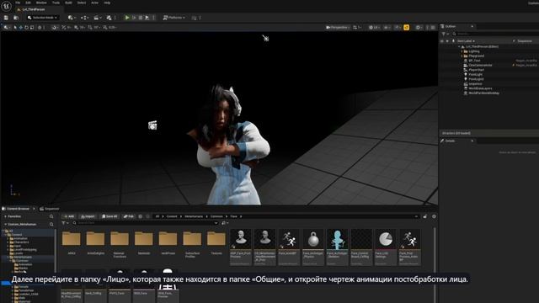Click the Save current level icon
The width and height of the screenshot is (539, 303).
coord(6,18)
